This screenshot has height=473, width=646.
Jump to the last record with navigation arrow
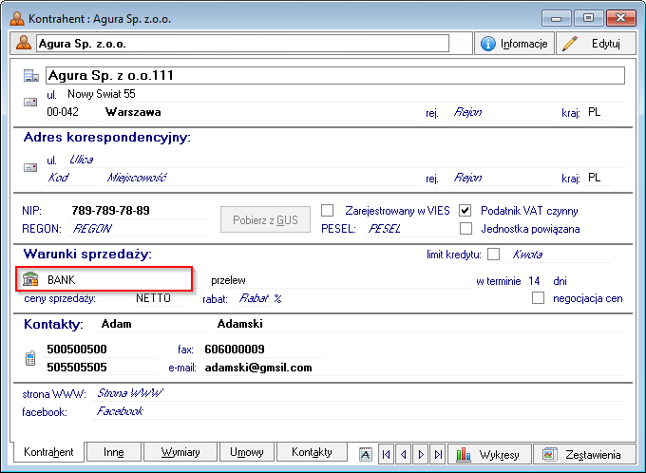click(438, 454)
